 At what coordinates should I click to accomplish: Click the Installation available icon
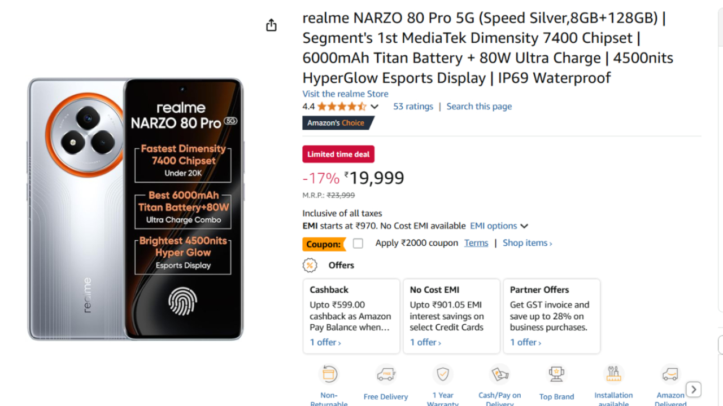pos(613,374)
